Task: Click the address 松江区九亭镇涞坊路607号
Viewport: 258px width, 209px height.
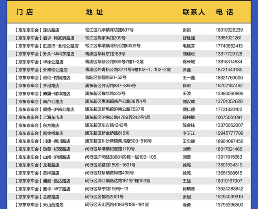Action: (109, 30)
